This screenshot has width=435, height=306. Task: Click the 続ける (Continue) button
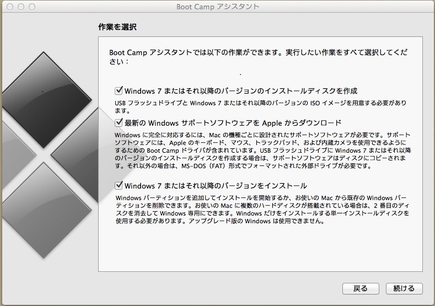tap(404, 288)
